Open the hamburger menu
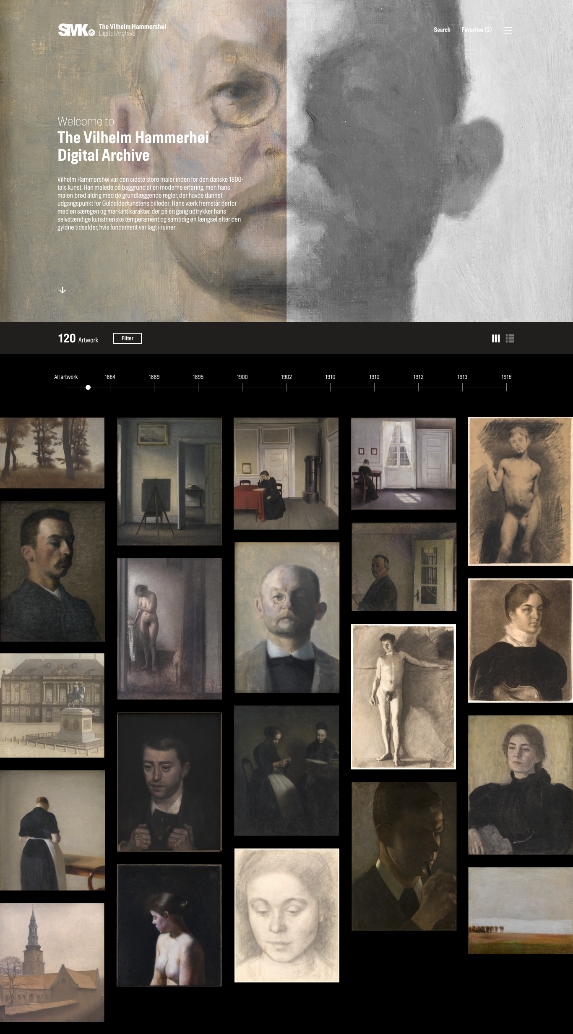 pyautogui.click(x=508, y=30)
